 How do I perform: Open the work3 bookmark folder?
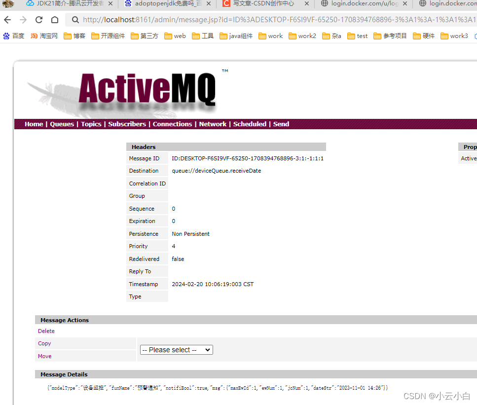[x=454, y=36]
